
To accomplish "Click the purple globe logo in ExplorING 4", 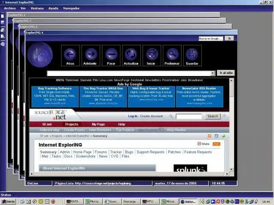I will [x=40, y=55].
